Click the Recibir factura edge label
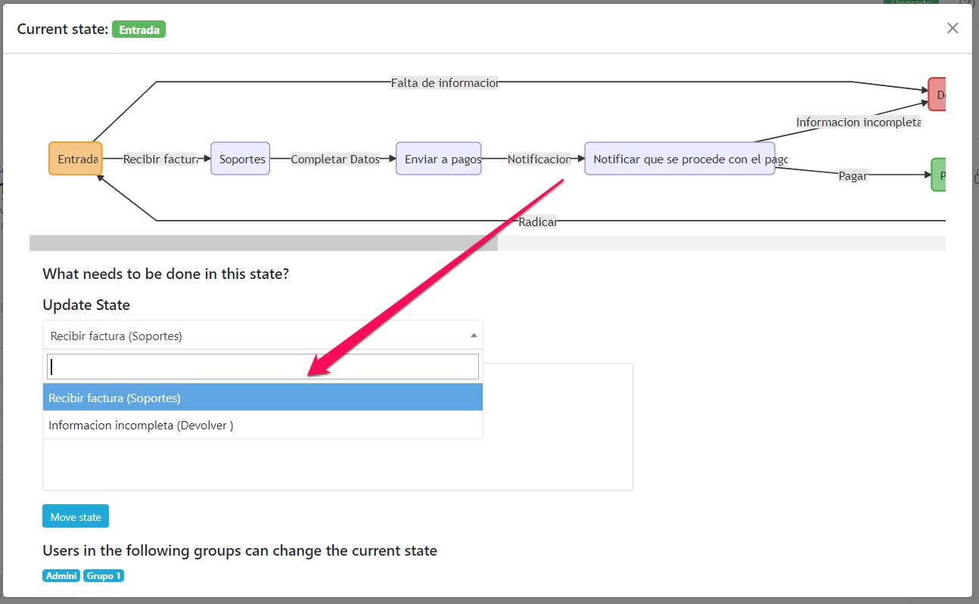Screen dimensions: 979x604 (160, 160)
